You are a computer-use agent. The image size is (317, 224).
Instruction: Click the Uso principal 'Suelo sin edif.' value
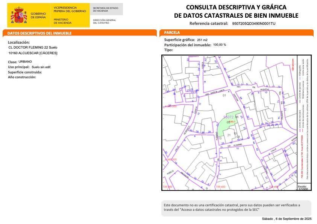[41, 67]
